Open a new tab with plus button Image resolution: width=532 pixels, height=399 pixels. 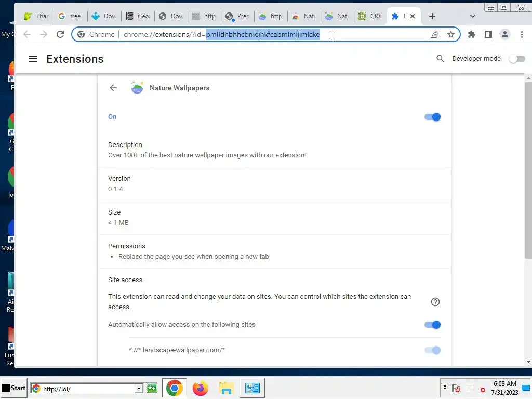pos(432,16)
